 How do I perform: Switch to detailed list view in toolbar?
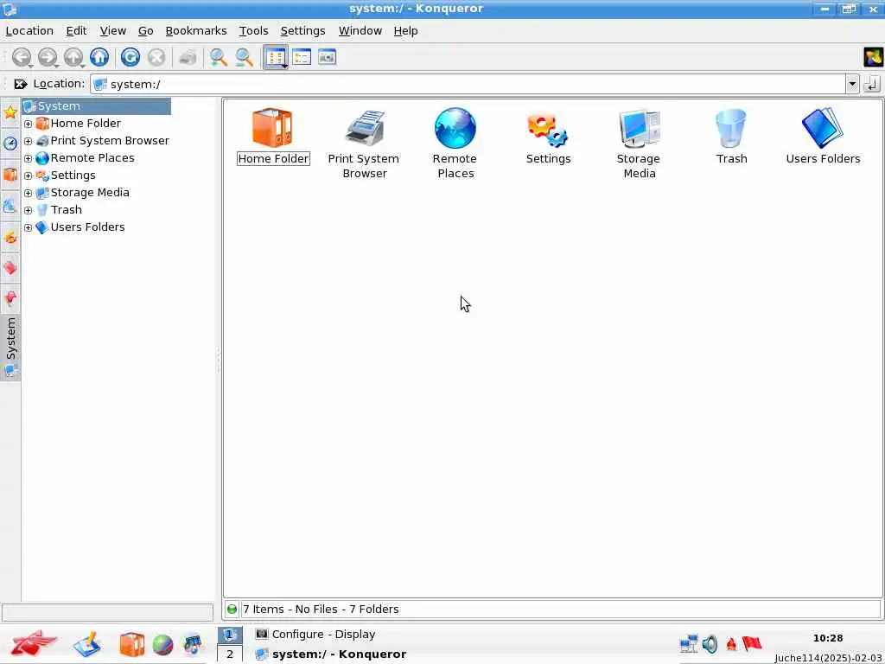(x=302, y=57)
